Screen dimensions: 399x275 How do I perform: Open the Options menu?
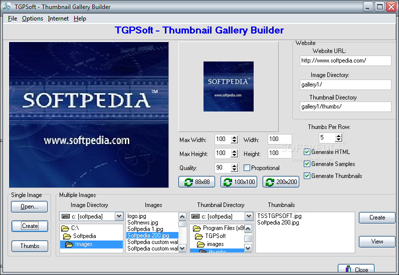[x=32, y=18]
